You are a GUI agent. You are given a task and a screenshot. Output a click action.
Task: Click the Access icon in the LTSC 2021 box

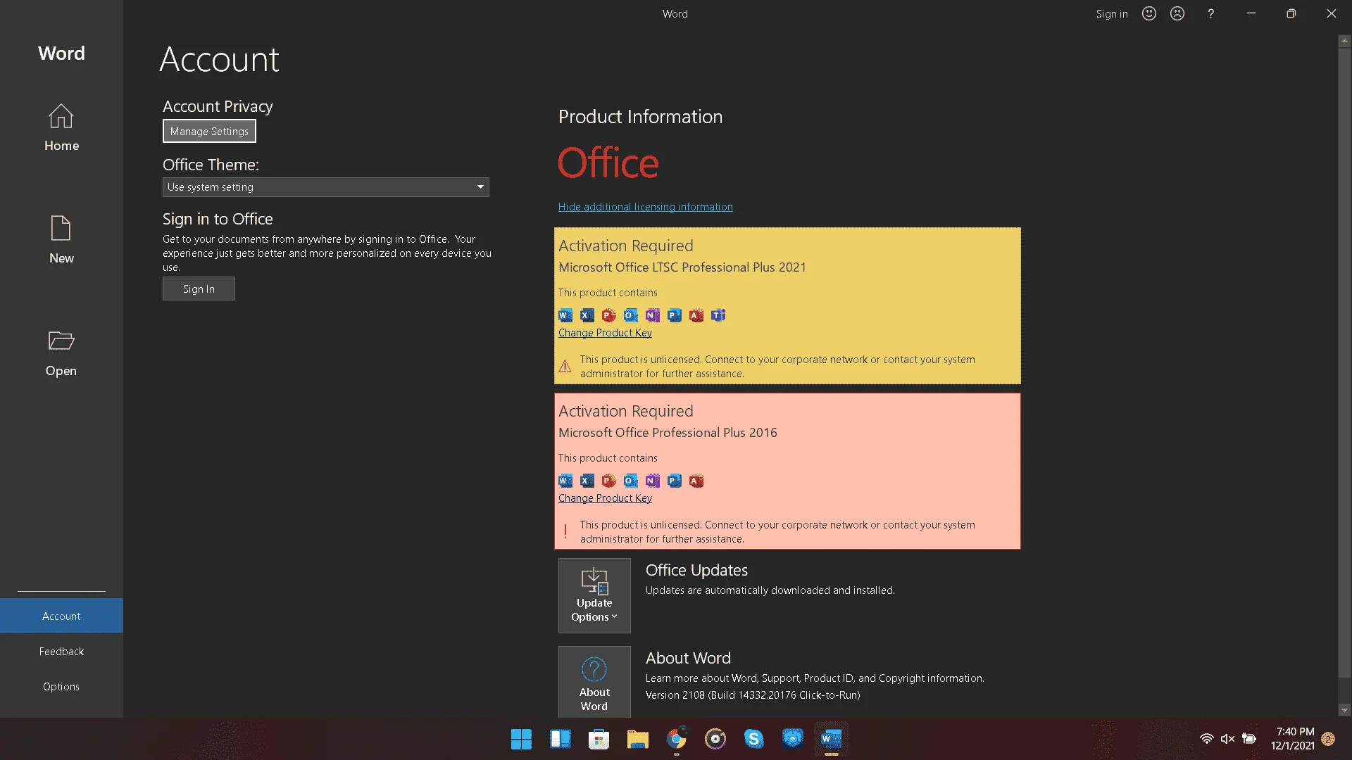696,315
